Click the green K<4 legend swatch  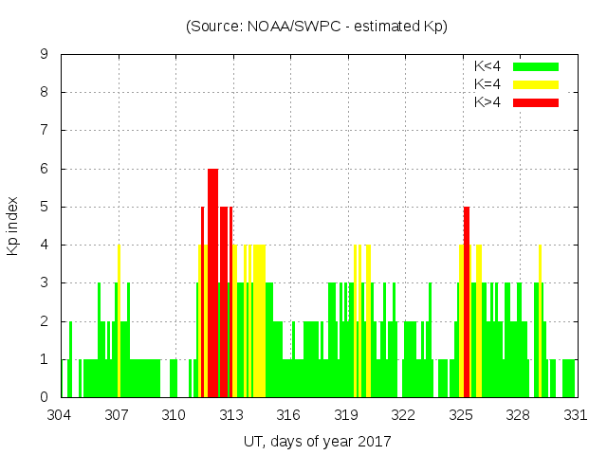[x=536, y=66]
